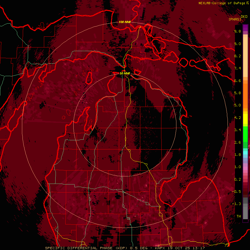Click the purple top segment of color bar
250x250 pixels.
(x=245, y=28)
